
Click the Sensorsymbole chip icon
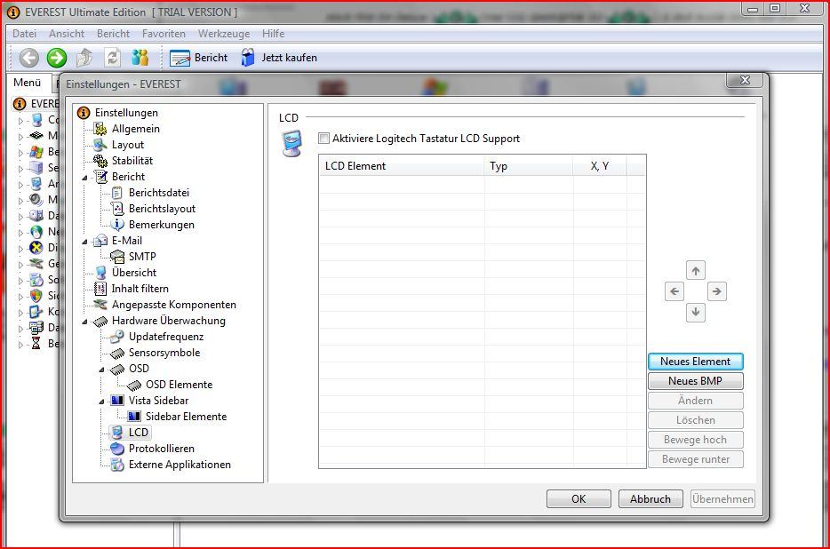pos(117,353)
